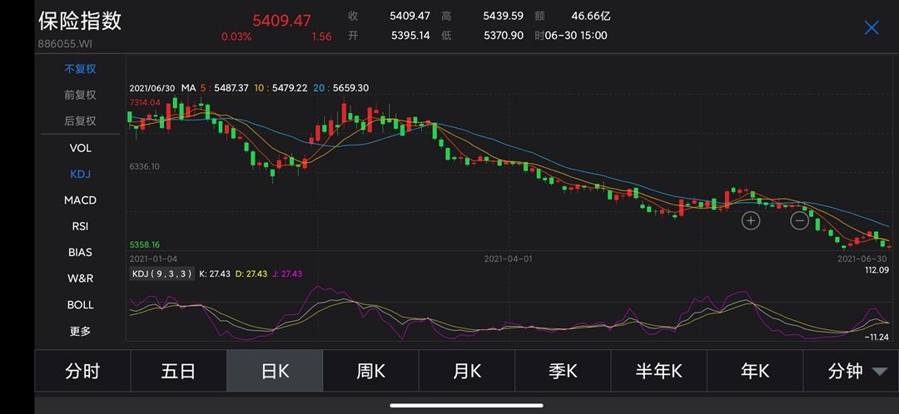Screen dimensions: 899x414
Task: Show the MACD indicator
Action: [81, 200]
